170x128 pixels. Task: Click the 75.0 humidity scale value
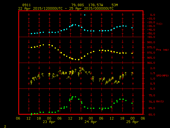152,95
